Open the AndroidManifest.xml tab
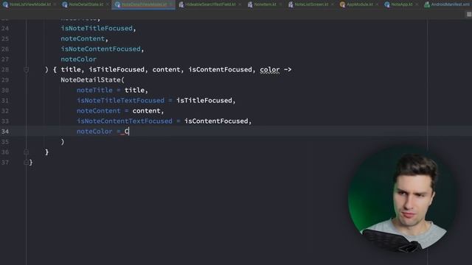 (x=451, y=4)
